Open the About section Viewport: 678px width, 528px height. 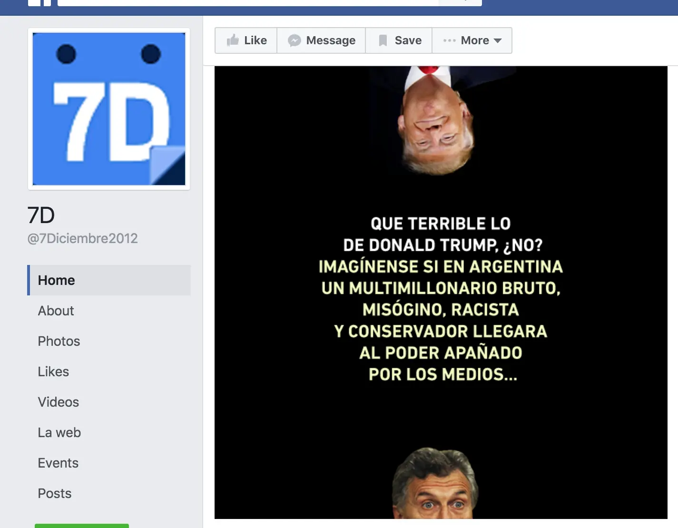(56, 311)
